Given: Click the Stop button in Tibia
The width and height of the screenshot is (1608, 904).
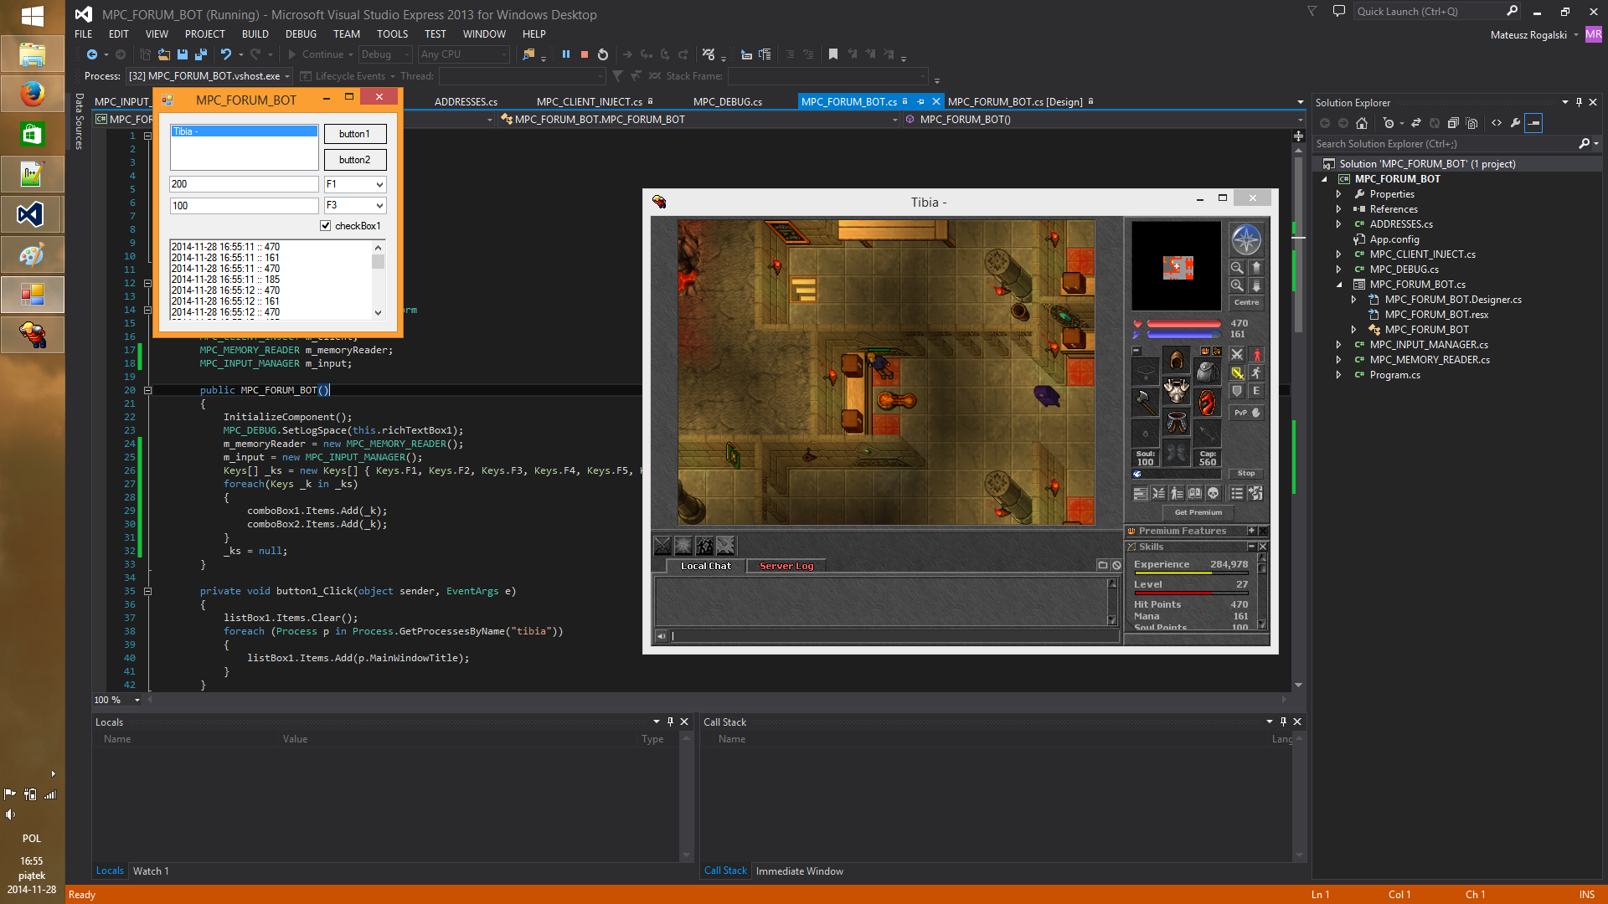Looking at the screenshot, I should (1246, 474).
